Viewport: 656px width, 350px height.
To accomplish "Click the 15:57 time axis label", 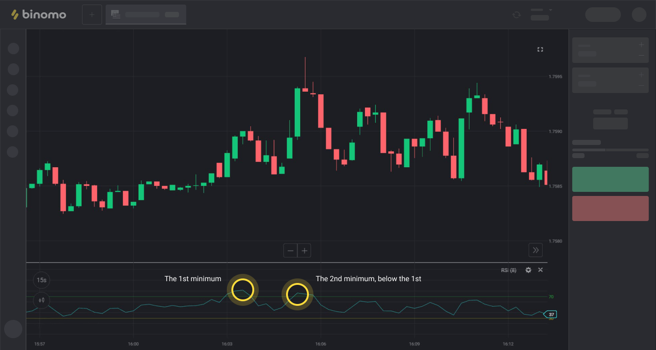I will (40, 344).
